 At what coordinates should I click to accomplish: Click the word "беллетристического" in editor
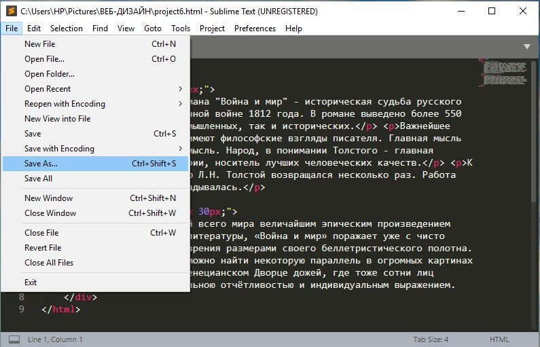pos(372,249)
